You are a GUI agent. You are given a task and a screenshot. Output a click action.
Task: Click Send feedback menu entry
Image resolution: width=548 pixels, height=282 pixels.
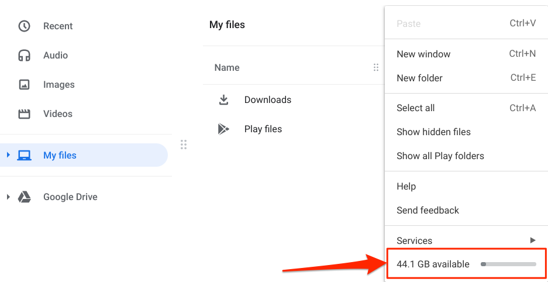pos(428,210)
